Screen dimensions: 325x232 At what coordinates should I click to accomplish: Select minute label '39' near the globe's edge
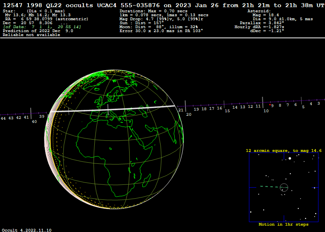coord(42,117)
